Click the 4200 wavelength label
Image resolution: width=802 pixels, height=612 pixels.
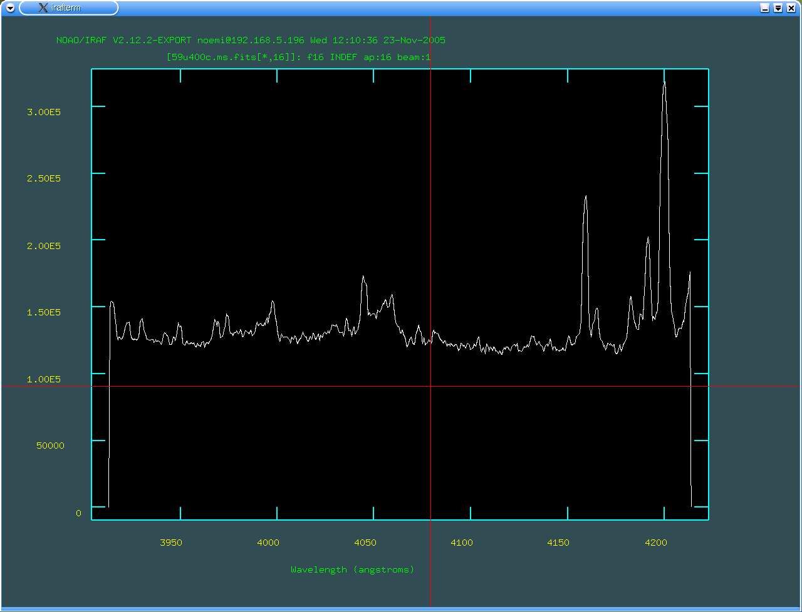click(x=656, y=543)
